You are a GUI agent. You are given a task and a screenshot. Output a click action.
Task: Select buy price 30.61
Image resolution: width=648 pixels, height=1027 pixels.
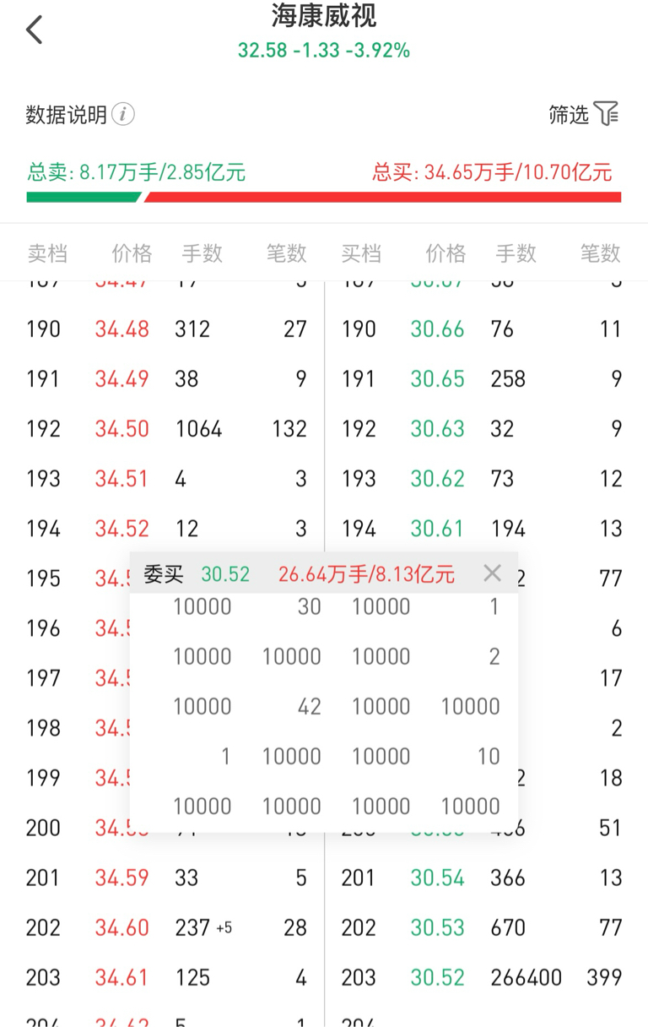(437, 529)
